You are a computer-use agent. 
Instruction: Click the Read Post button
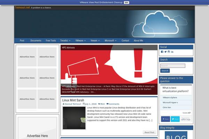coord(149,132)
